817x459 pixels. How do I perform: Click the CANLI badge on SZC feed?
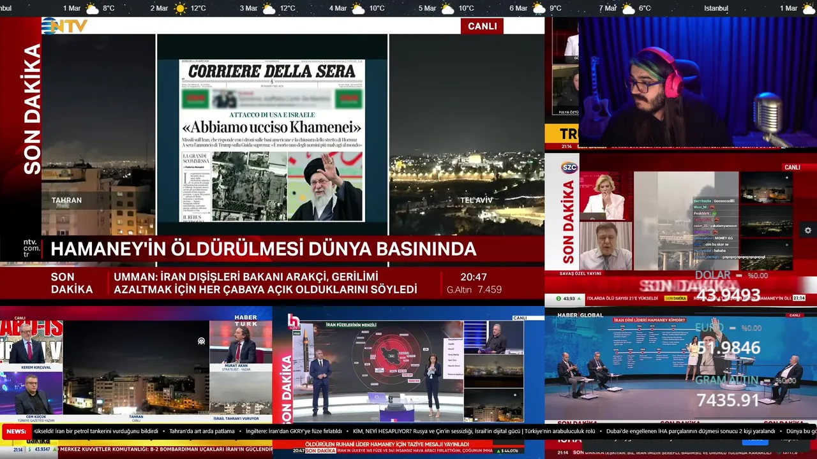pyautogui.click(x=792, y=167)
